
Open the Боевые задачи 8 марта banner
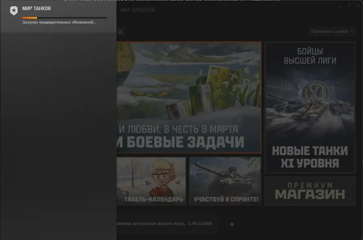189,97
